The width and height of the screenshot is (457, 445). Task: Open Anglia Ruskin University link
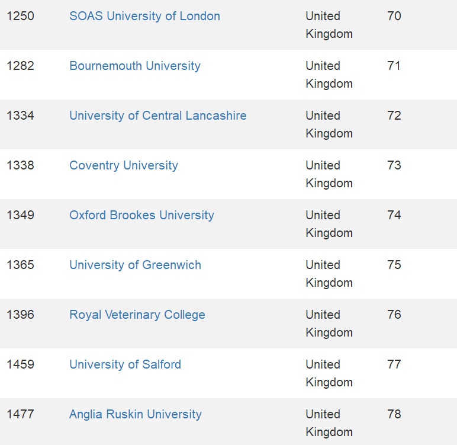pos(136,414)
